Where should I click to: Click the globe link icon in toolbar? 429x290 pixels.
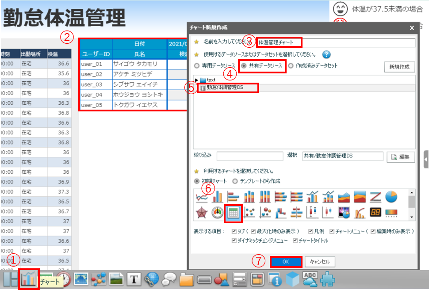point(151,279)
